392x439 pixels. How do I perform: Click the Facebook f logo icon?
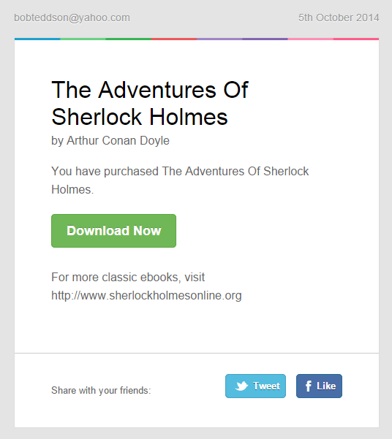pos(308,386)
